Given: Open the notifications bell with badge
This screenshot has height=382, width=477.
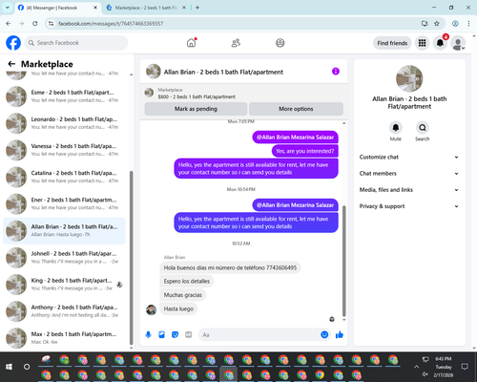Looking at the screenshot, I should point(440,43).
